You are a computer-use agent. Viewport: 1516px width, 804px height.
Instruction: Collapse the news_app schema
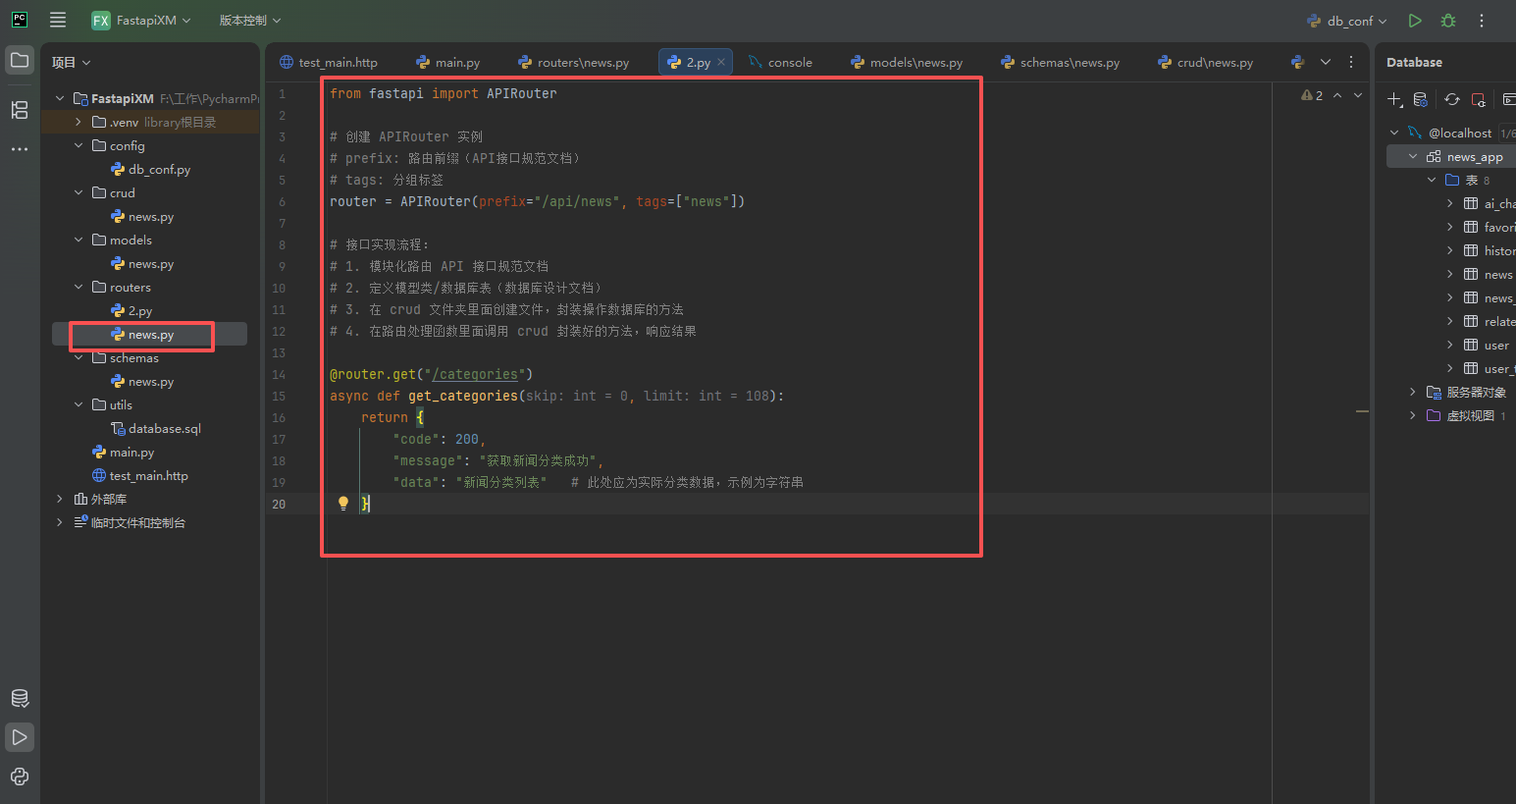1413,156
